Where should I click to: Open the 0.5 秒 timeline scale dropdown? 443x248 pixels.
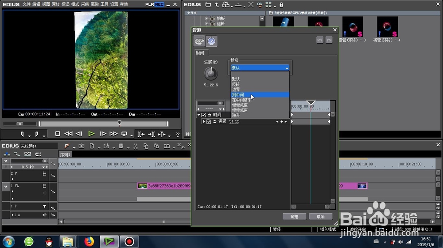pyautogui.click(x=43, y=167)
